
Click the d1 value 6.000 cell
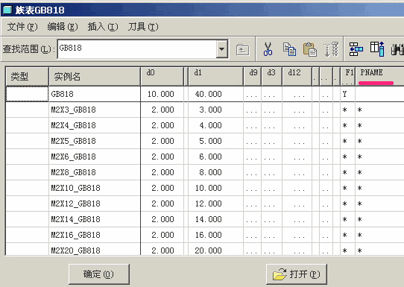(215, 157)
